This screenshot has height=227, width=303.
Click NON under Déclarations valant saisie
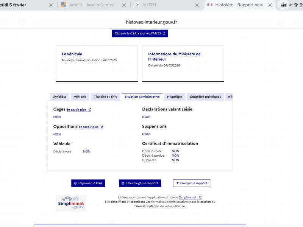pos(146,117)
